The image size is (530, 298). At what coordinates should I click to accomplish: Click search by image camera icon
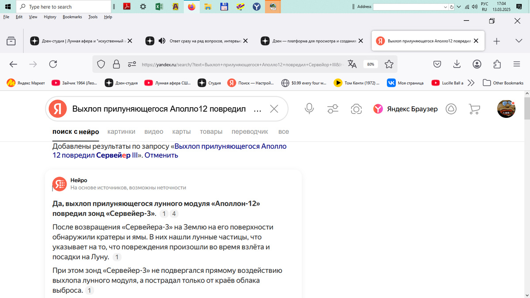point(356,109)
